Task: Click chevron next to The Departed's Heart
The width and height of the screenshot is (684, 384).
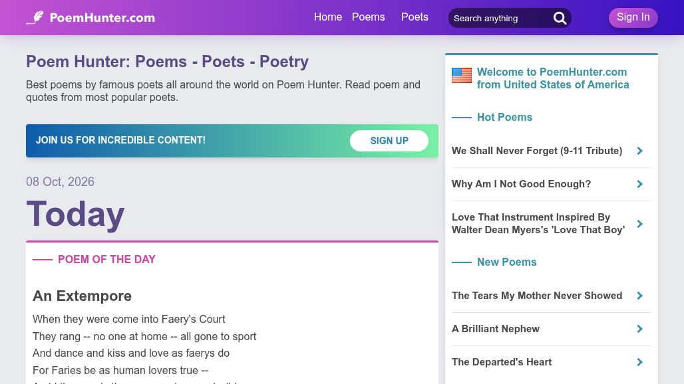Action: [639, 362]
